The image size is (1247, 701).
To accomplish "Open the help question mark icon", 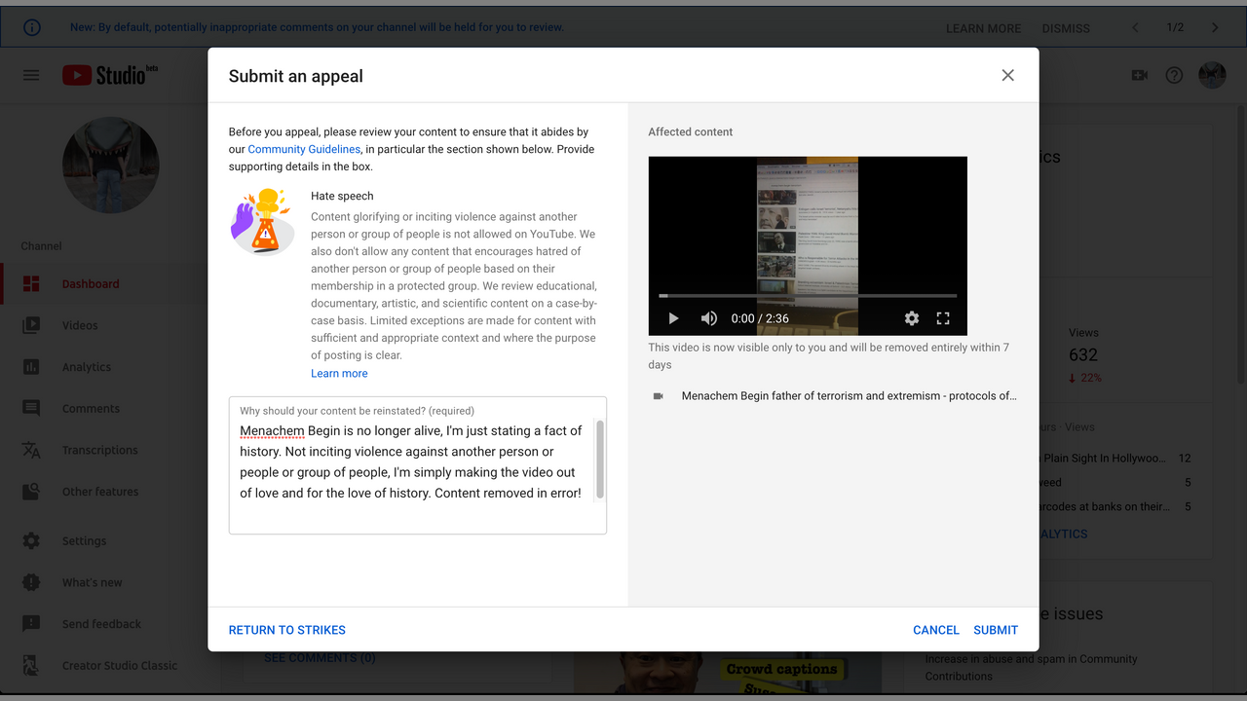I will 1174,75.
